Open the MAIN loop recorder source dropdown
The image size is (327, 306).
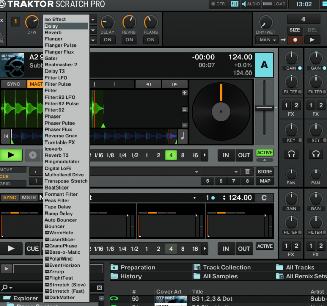pyautogui.click(x=268, y=40)
